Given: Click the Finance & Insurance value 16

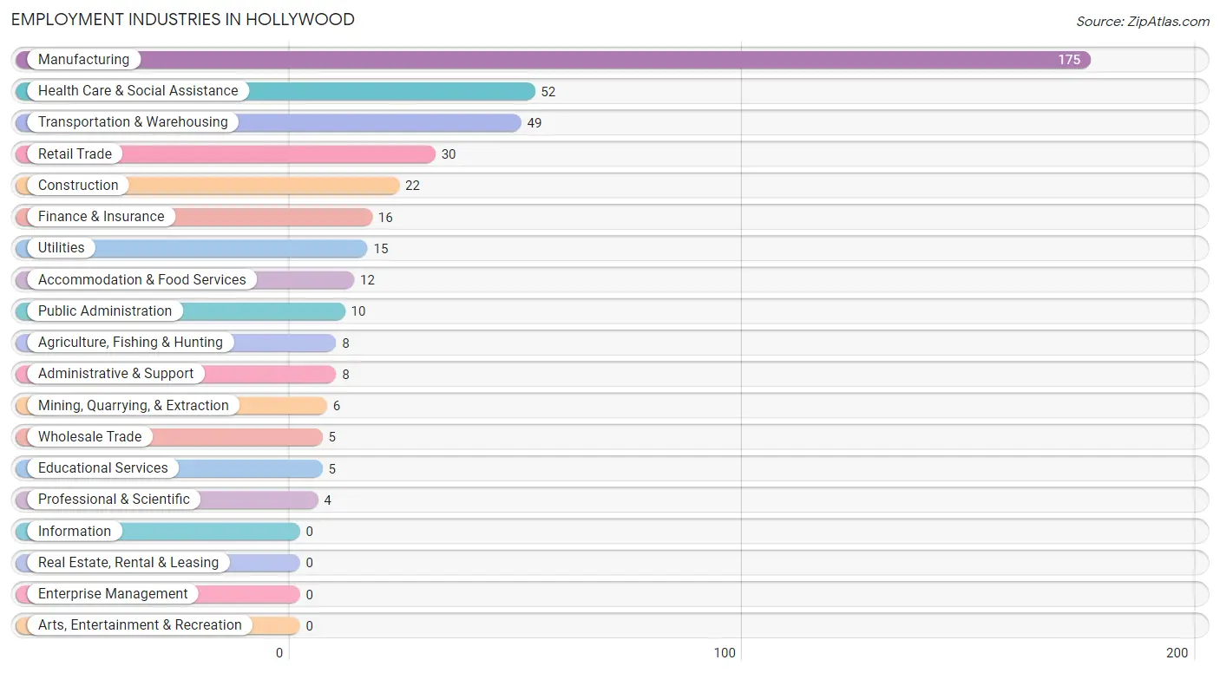Looking at the screenshot, I should [385, 218].
